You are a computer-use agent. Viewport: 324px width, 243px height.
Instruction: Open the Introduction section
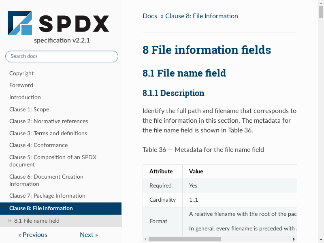(25, 97)
